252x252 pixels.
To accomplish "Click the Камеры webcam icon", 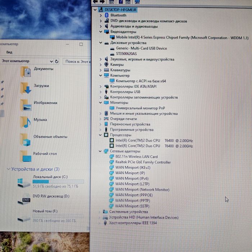I will pyautogui.click(x=106, y=64).
